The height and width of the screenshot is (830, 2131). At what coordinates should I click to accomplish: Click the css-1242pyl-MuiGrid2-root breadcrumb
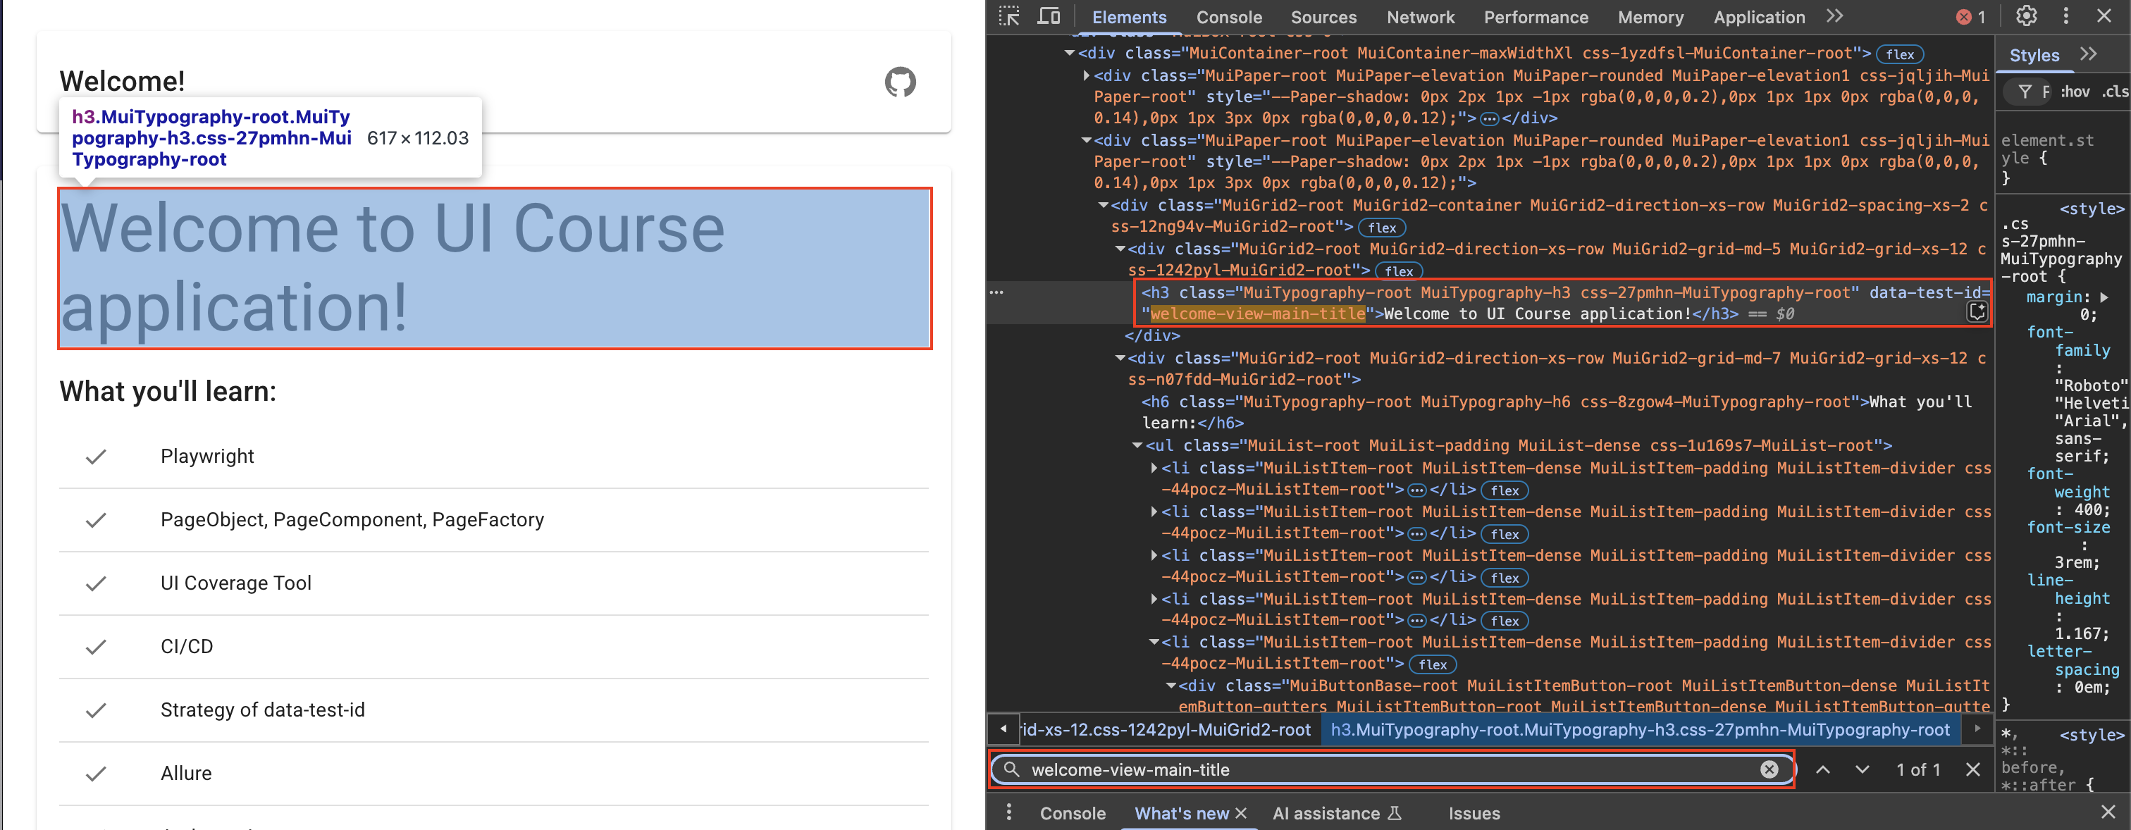(1166, 730)
